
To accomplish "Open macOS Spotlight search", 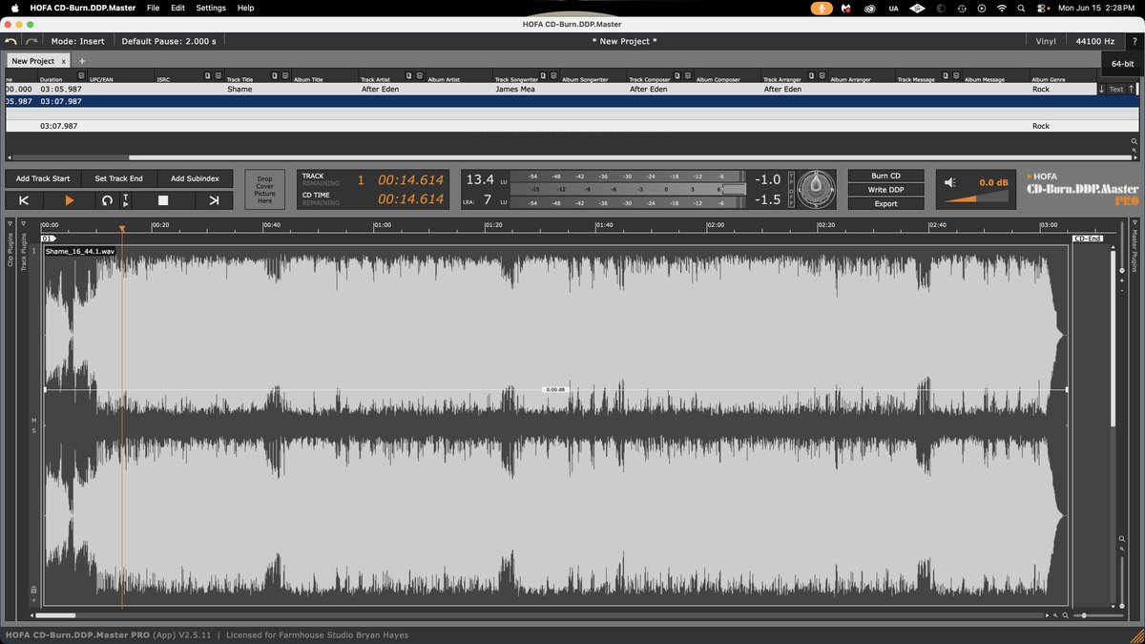I will tap(1022, 8).
